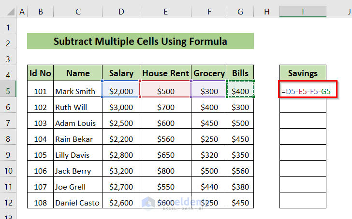Click the Select All corner triangle

(8, 11)
